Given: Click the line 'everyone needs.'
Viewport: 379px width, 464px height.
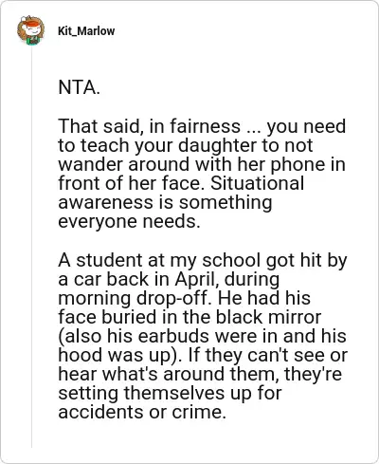Looking at the screenshot, I should click(129, 221).
